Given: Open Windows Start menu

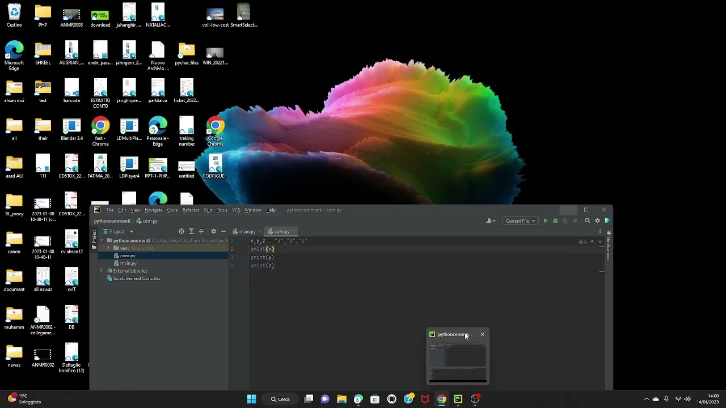Looking at the screenshot, I should [252, 399].
